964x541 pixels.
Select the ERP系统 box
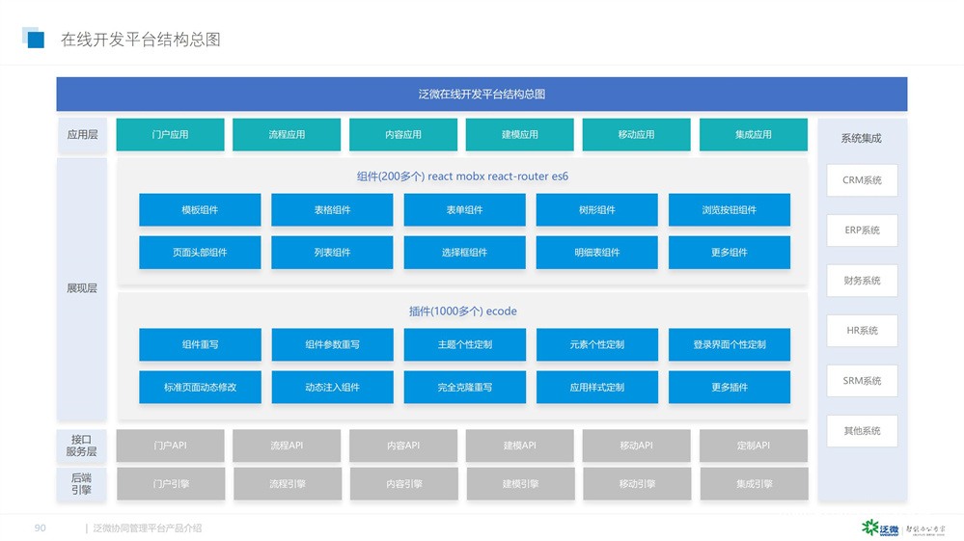pyautogui.click(x=862, y=230)
